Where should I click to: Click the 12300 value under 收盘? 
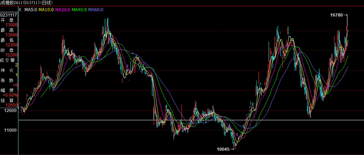click(x=12, y=55)
